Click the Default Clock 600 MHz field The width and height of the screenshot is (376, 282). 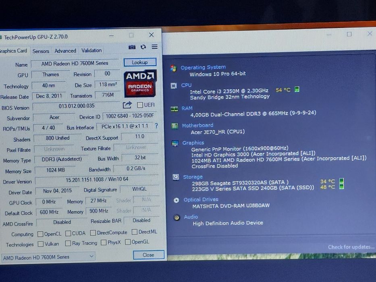pos(49,212)
